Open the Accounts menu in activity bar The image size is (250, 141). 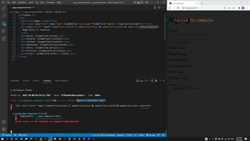(x=4, y=122)
